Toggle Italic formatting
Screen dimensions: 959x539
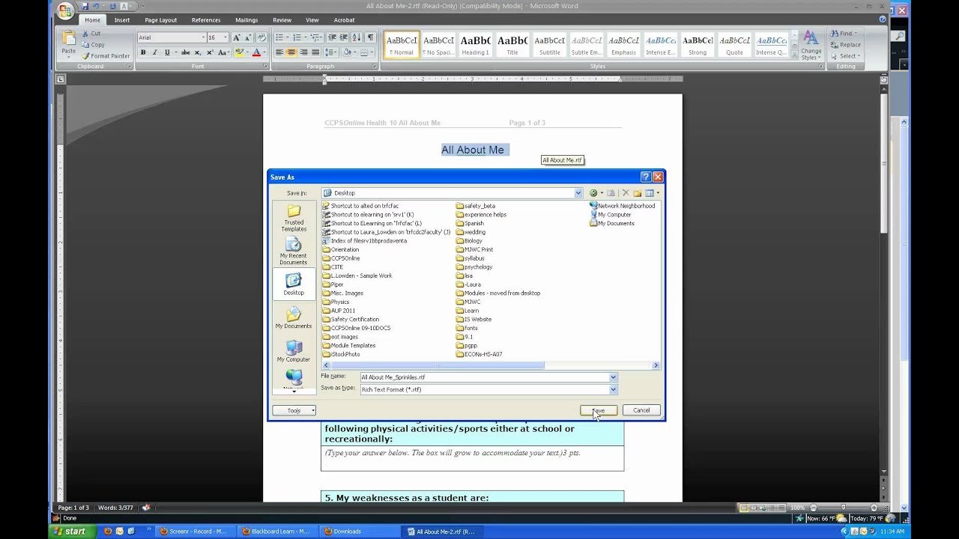155,52
